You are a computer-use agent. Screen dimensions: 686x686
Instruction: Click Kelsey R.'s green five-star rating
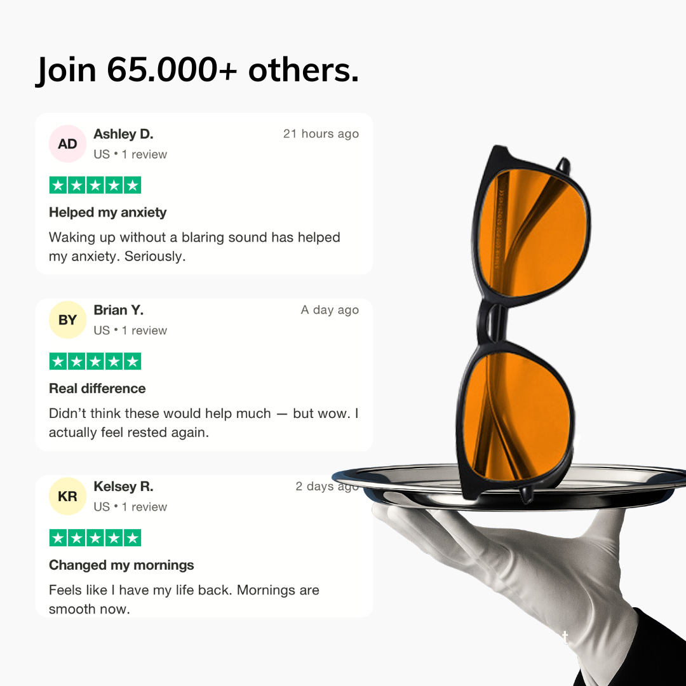click(95, 539)
